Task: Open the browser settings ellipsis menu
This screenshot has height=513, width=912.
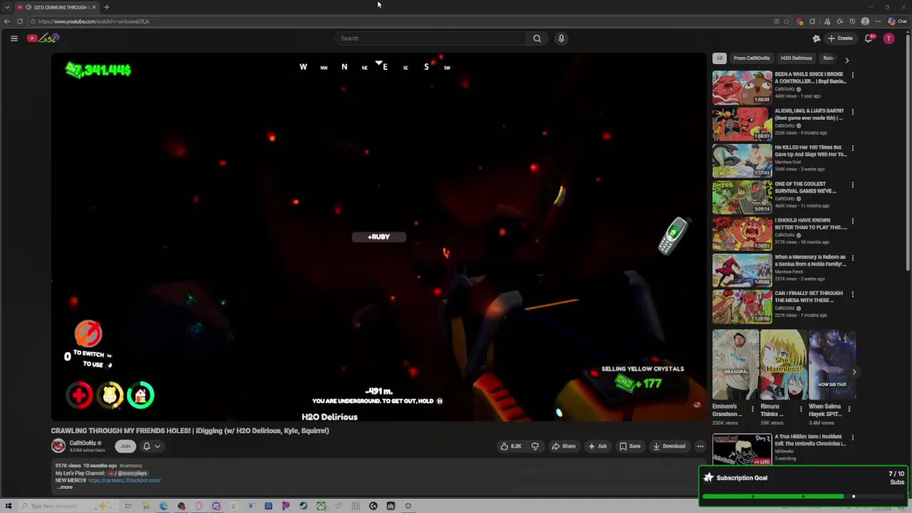Action: 879,21
